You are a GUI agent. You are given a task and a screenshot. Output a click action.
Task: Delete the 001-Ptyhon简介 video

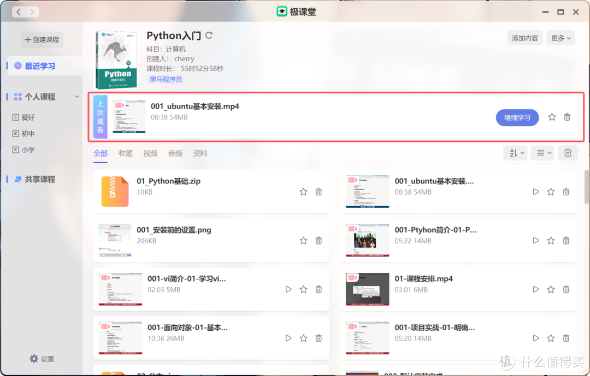[566, 240]
